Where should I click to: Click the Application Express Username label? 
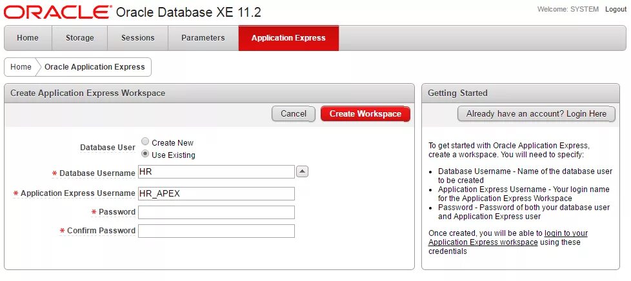77,193
